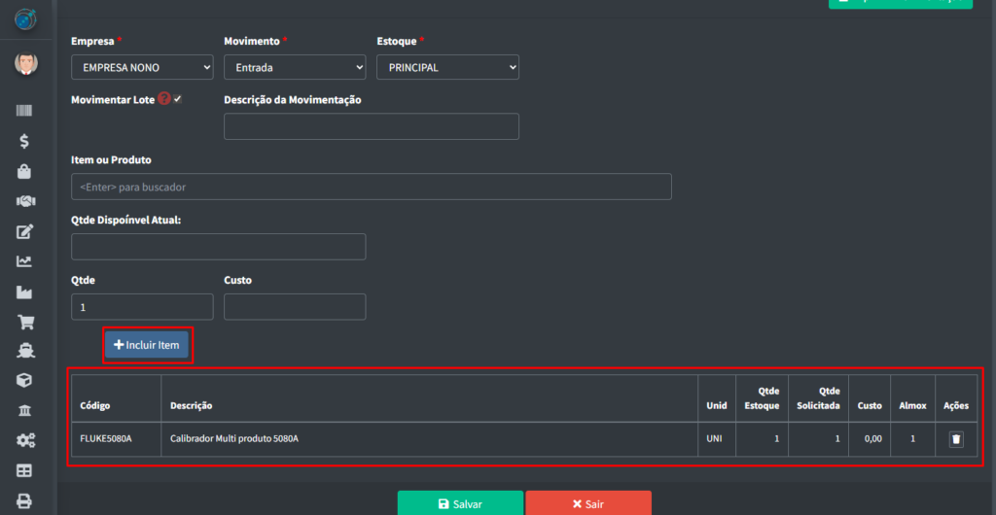Viewport: 996px width, 515px height.
Task: Click the shopping bag sidebar icon
Action: [25, 171]
